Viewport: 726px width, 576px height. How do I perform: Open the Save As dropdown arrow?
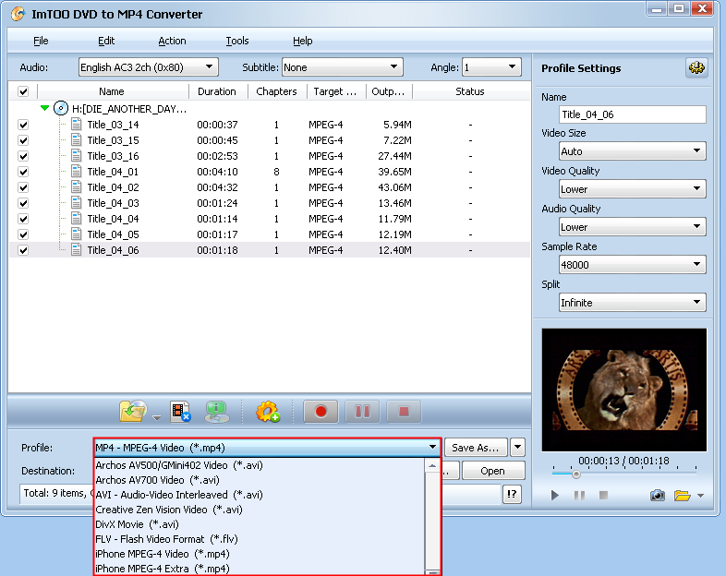[517, 448]
